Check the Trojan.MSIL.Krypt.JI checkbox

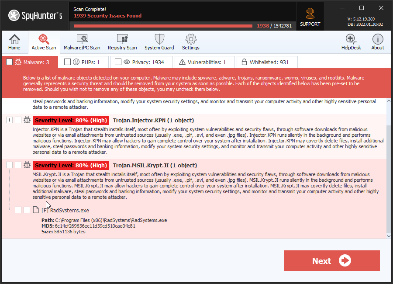[18, 165]
